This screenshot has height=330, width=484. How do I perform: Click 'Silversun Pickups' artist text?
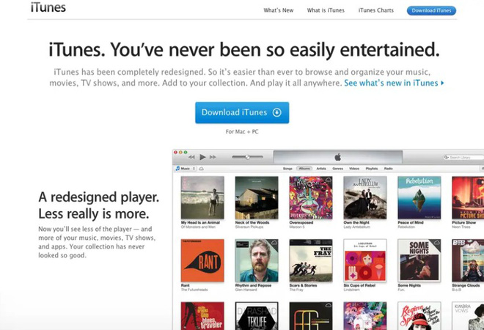click(x=249, y=227)
